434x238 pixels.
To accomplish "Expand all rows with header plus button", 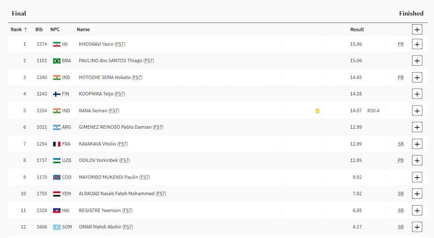I will tap(417, 29).
